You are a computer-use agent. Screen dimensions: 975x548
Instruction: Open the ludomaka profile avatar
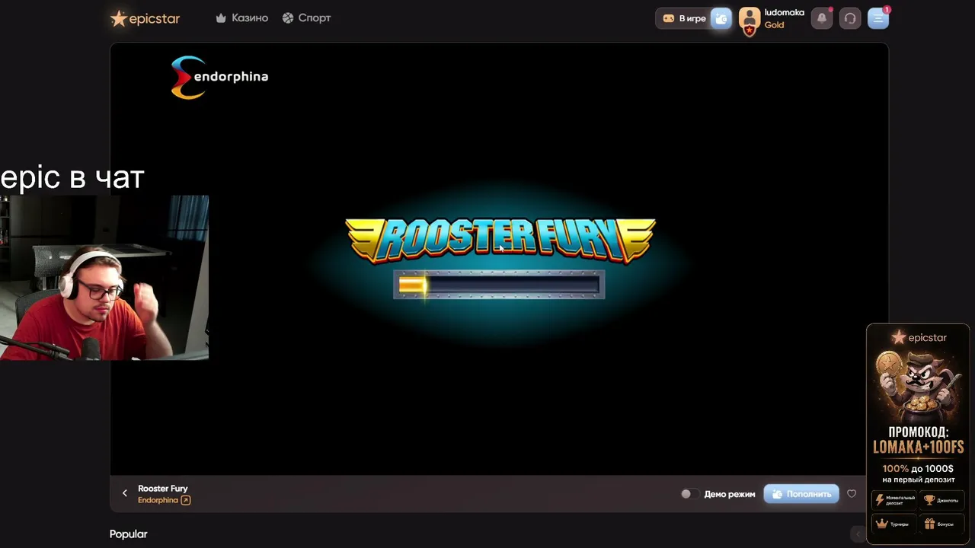click(750, 19)
